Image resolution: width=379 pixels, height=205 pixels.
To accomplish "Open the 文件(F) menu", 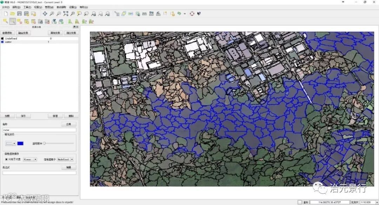I will tap(6, 7).
